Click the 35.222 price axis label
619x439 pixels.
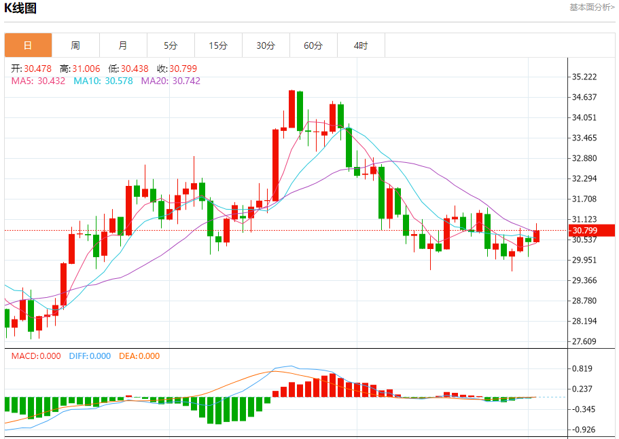click(584, 77)
